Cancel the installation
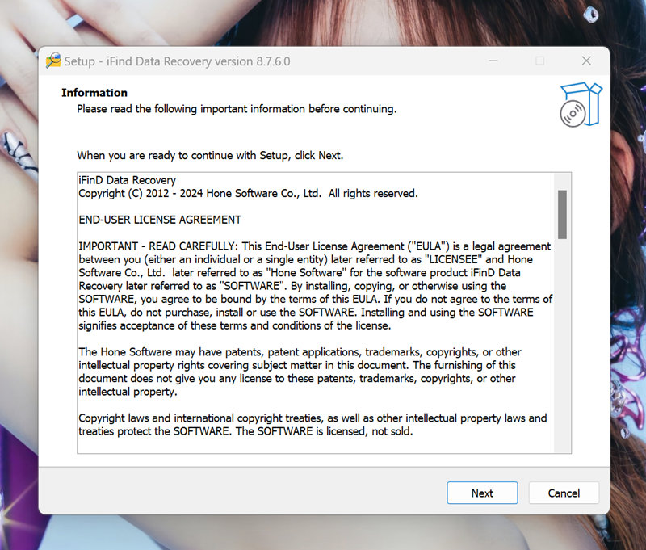The height and width of the screenshot is (550, 646). tap(564, 493)
